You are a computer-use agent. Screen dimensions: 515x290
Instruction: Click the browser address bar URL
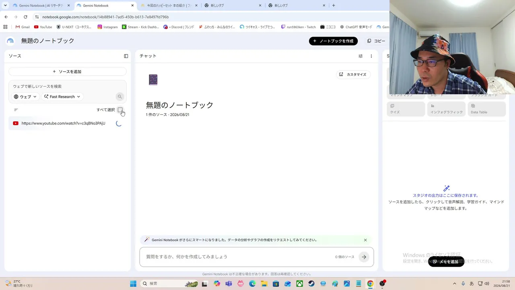tap(105, 17)
